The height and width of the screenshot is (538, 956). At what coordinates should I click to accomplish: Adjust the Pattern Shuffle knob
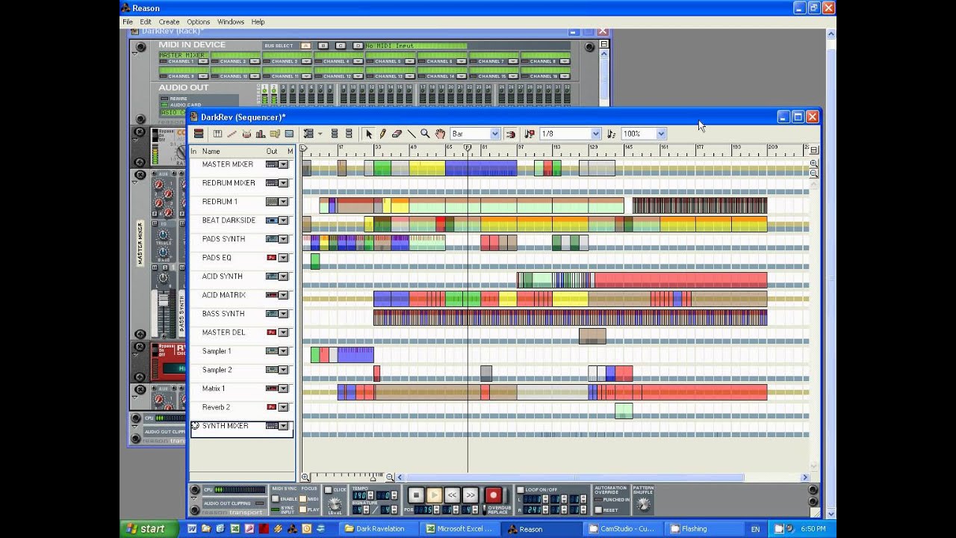coord(642,504)
